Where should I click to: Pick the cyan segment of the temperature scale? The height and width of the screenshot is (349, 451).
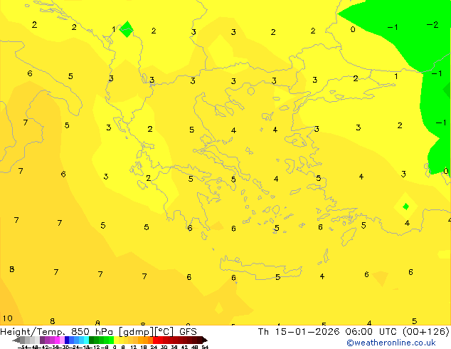pyautogui.click(x=86, y=340)
